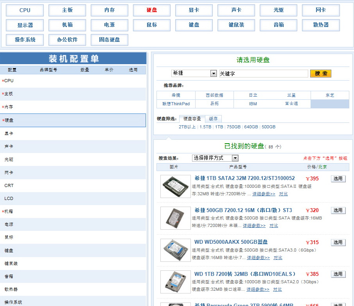This screenshot has width=354, height=306.
Task: Open WD5000AAKX blue drive thumbnail
Action: point(176,250)
